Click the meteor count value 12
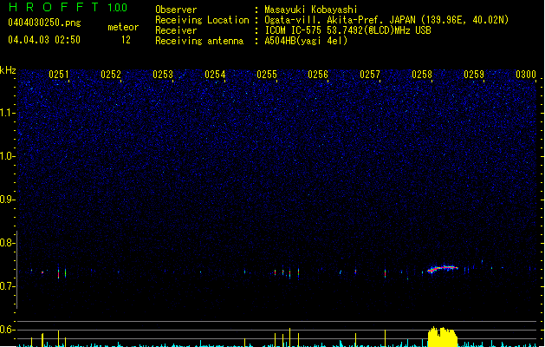This screenshot has width=545, height=347. [126, 40]
